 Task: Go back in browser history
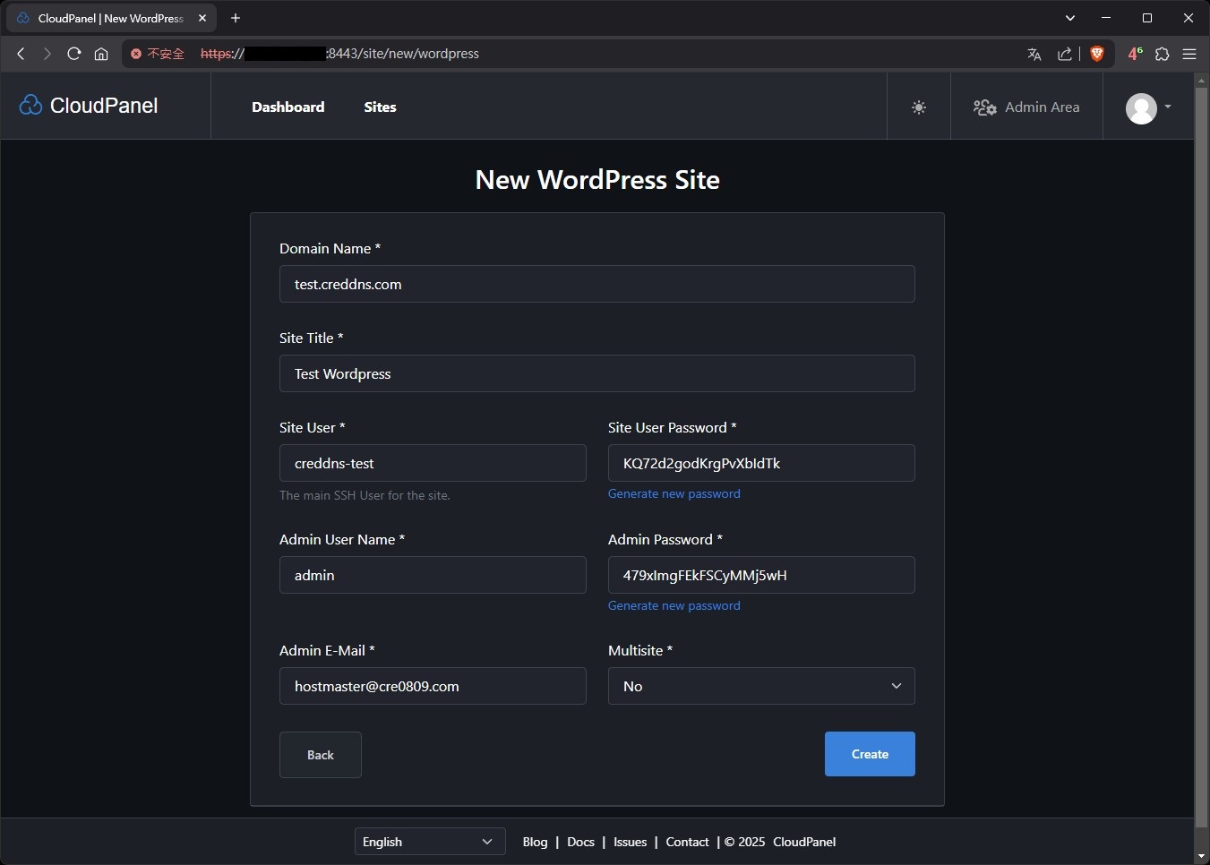[x=21, y=54]
